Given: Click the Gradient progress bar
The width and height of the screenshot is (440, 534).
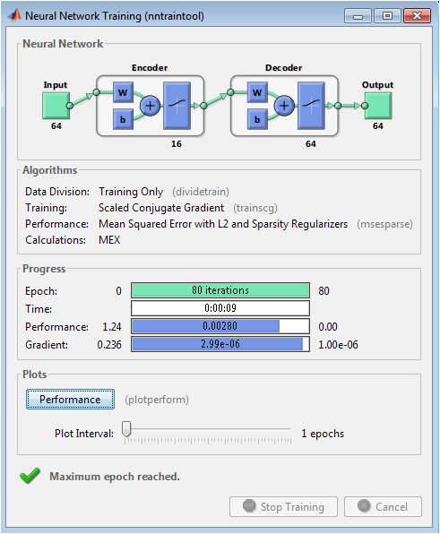Looking at the screenshot, I should [x=220, y=344].
